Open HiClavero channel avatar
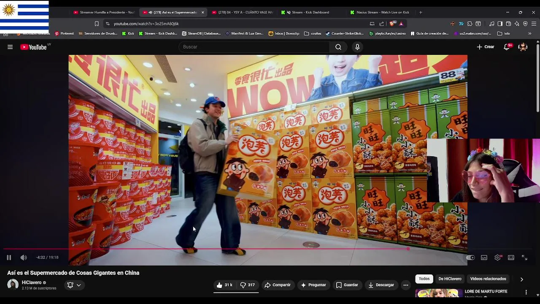 point(13,285)
